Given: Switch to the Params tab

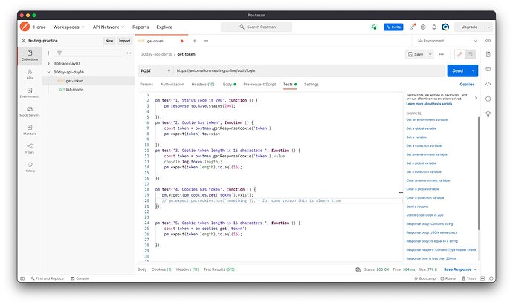Looking at the screenshot, I should pyautogui.click(x=146, y=85).
